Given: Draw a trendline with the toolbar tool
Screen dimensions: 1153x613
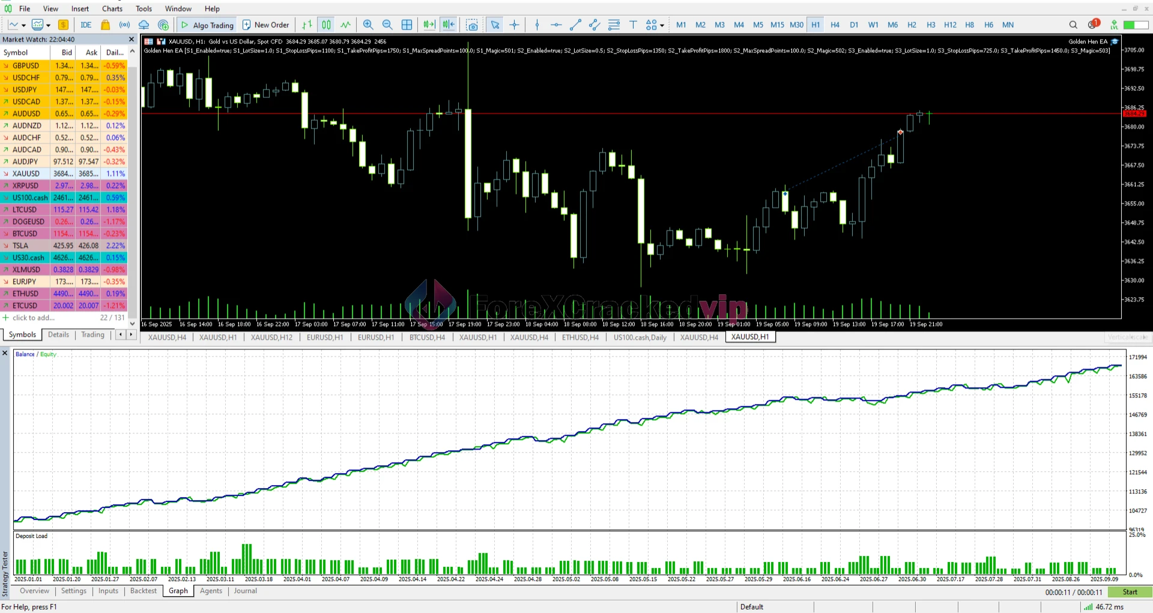Looking at the screenshot, I should 575,25.
